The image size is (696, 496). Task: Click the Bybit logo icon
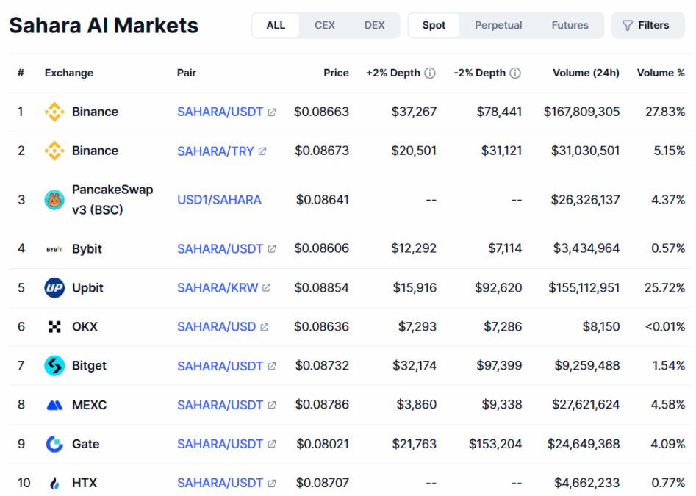(x=54, y=249)
